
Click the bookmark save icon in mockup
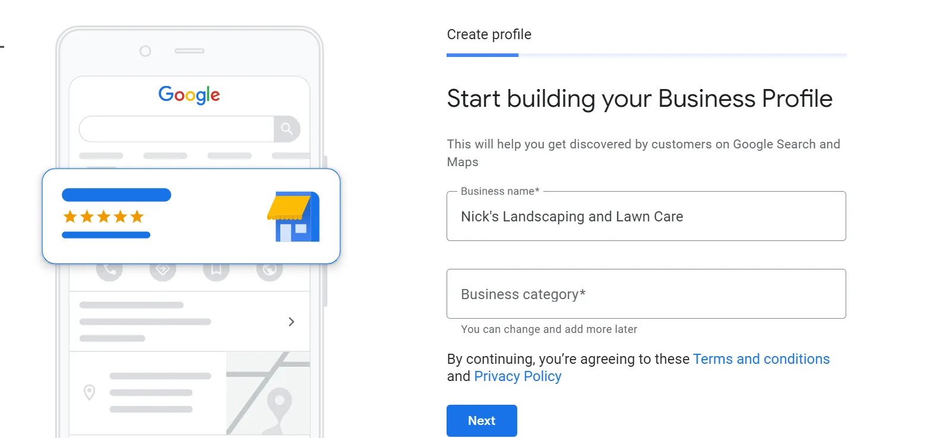pos(216,271)
